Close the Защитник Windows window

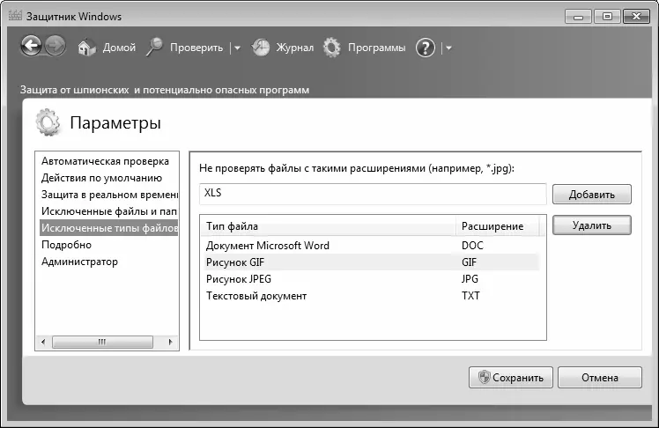coord(636,17)
